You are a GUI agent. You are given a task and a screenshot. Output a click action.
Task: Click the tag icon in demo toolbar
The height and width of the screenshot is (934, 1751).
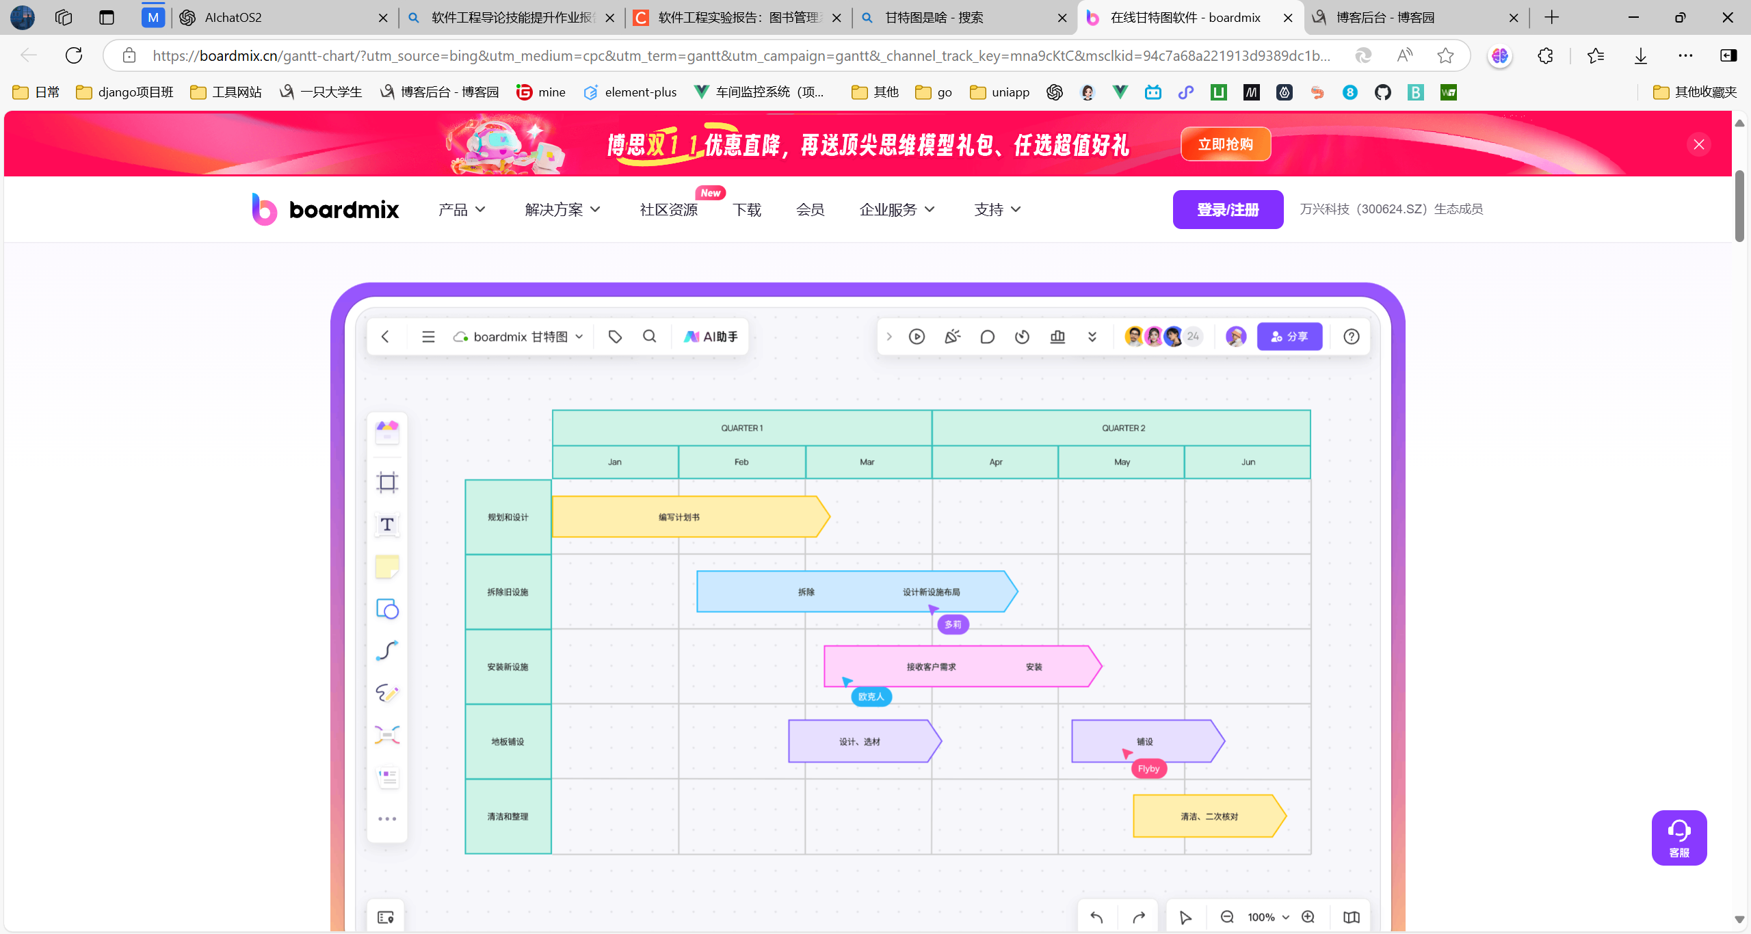(615, 336)
